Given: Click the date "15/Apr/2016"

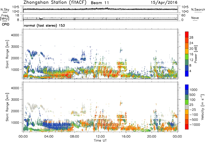Looking at the screenshot, I should [x=164, y=3].
